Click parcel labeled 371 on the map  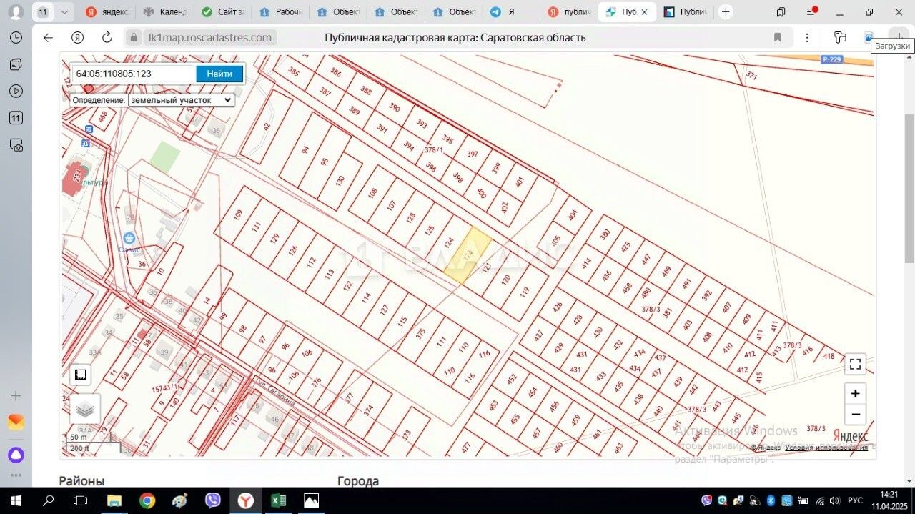[751, 75]
